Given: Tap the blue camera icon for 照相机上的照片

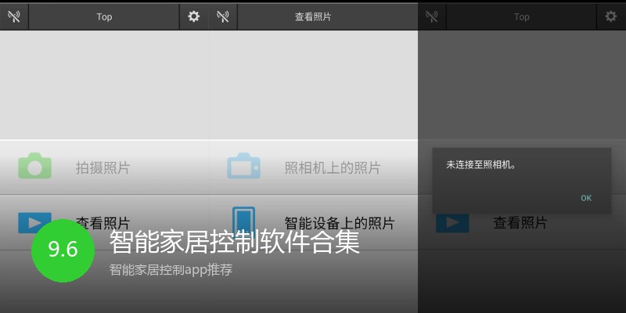Looking at the screenshot, I should [243, 166].
